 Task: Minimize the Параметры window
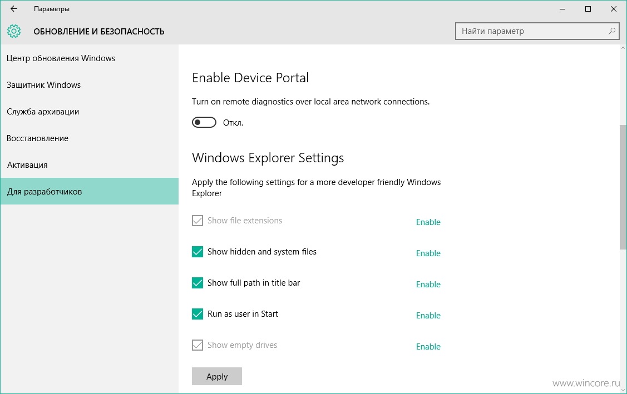[x=562, y=9]
